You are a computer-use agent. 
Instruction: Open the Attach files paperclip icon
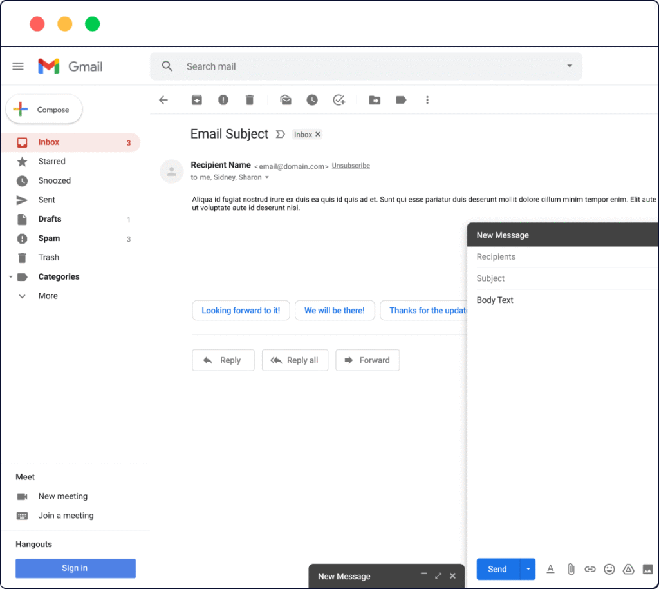[571, 569]
